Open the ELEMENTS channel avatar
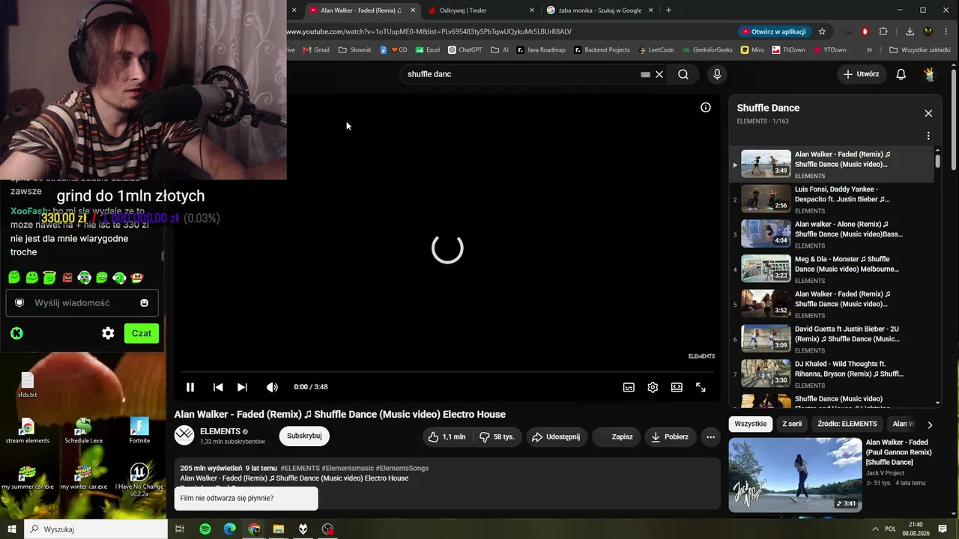The width and height of the screenshot is (959, 539). [184, 436]
